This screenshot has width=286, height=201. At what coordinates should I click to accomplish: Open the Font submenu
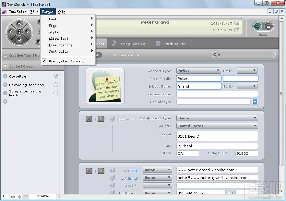pyautogui.click(x=68, y=19)
